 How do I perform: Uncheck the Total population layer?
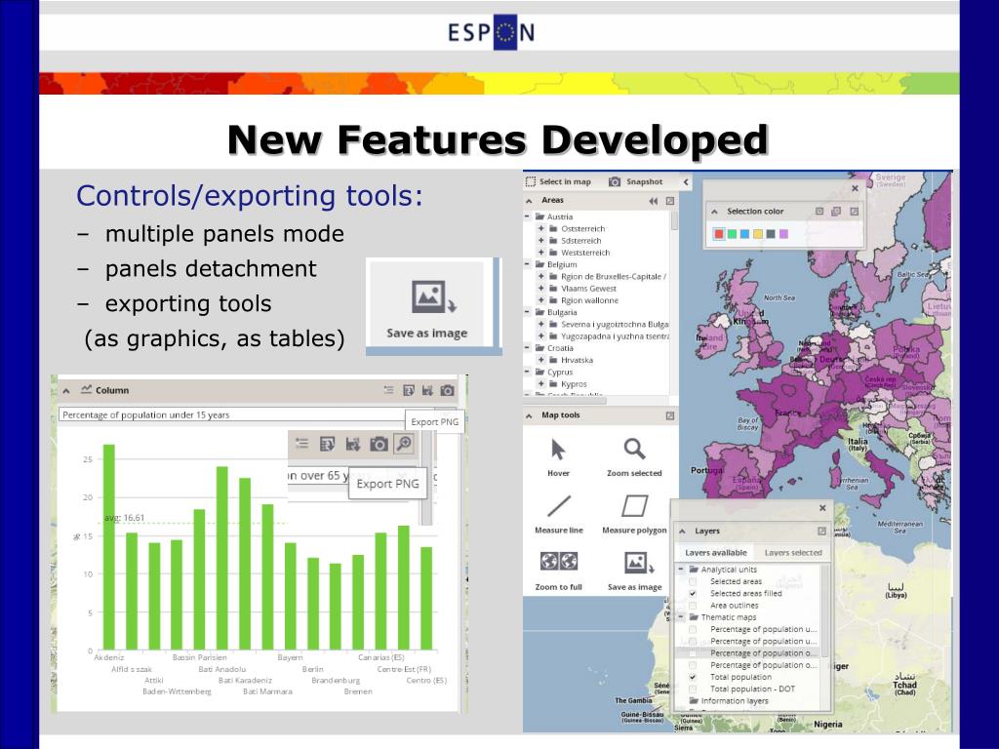pos(693,677)
